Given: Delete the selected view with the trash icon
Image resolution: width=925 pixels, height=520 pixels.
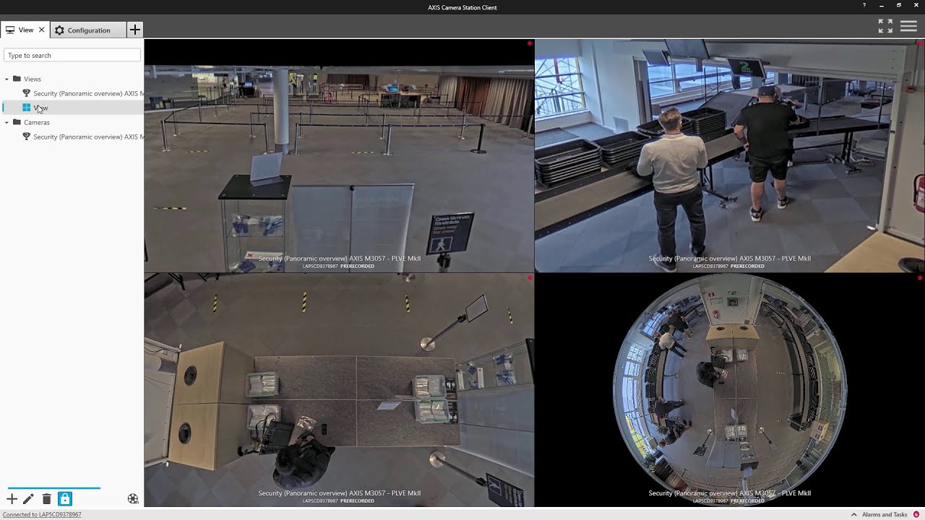Looking at the screenshot, I should tap(46, 499).
